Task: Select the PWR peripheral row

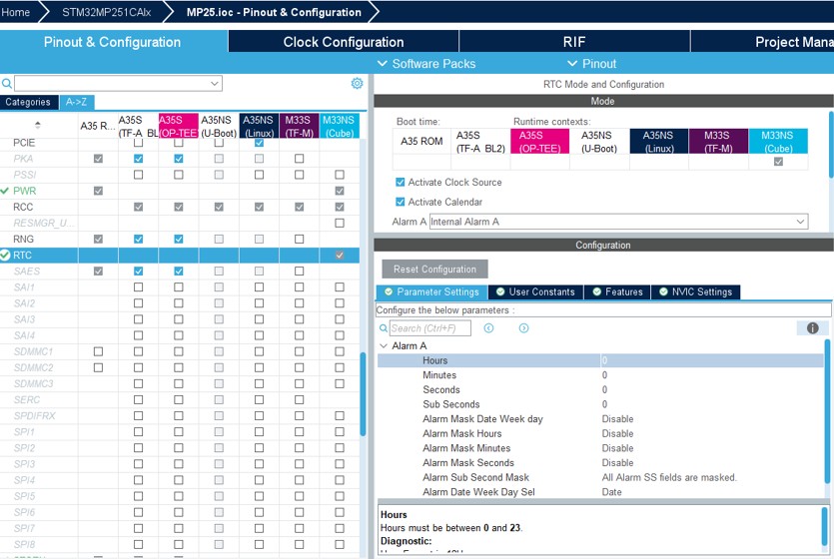Action: coord(180,191)
